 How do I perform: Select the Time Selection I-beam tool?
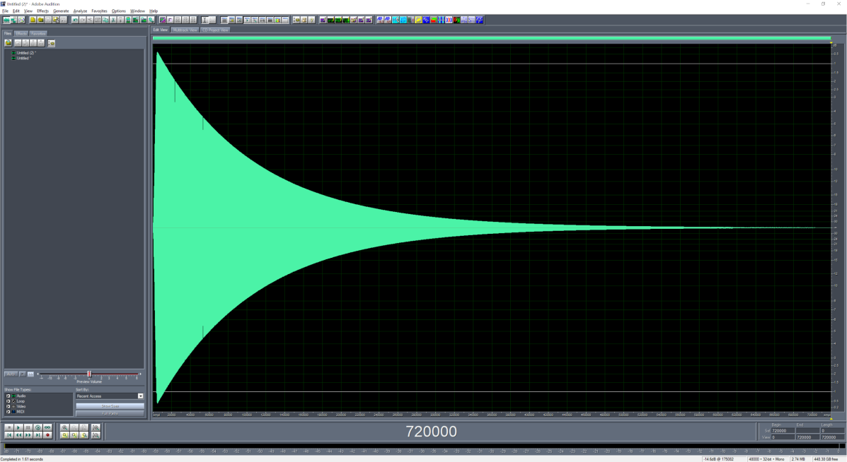click(x=205, y=20)
